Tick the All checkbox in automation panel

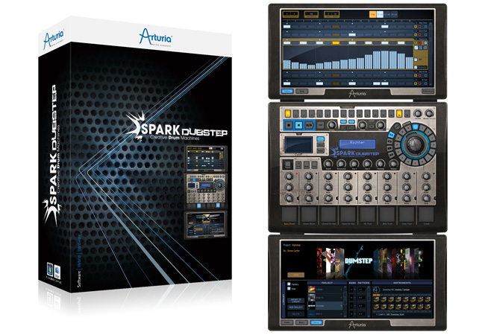[x=416, y=60]
